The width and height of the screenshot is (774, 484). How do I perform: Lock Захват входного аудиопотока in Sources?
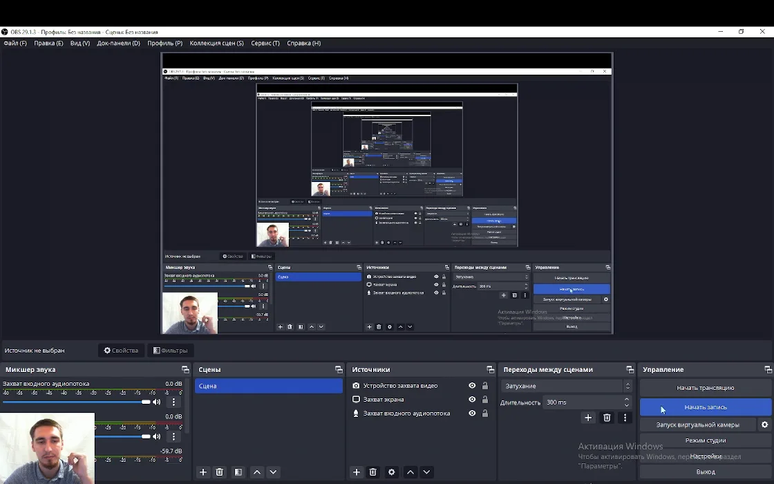coord(484,413)
